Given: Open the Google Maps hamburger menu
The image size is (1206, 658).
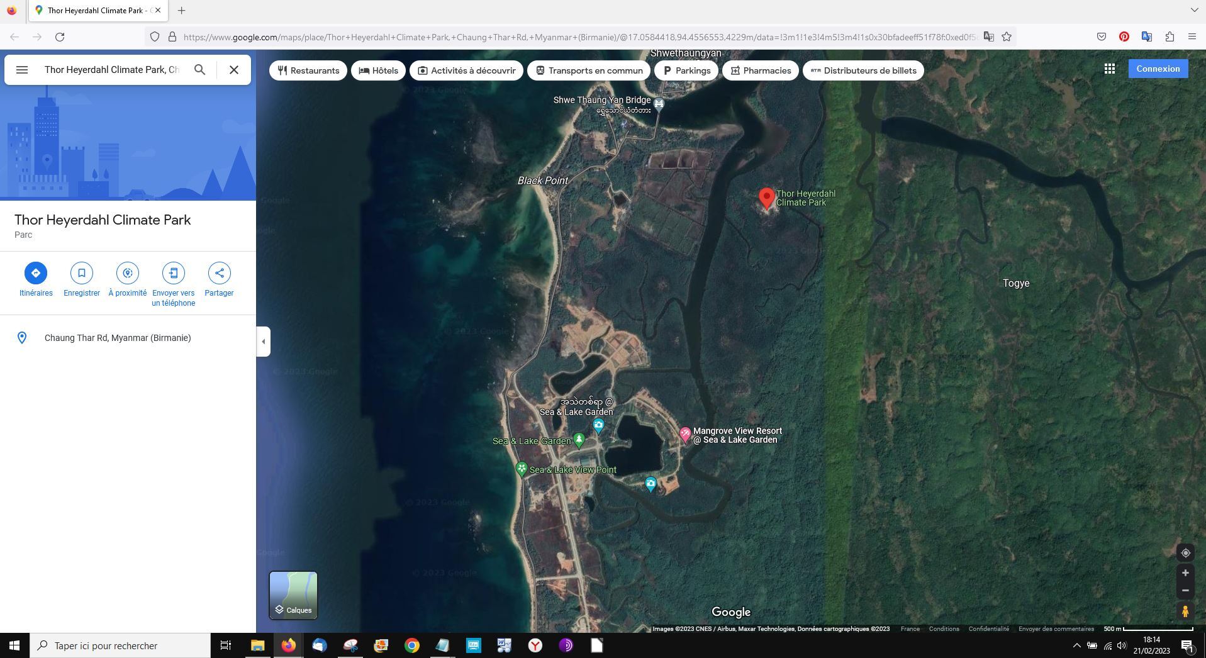Looking at the screenshot, I should tap(22, 70).
